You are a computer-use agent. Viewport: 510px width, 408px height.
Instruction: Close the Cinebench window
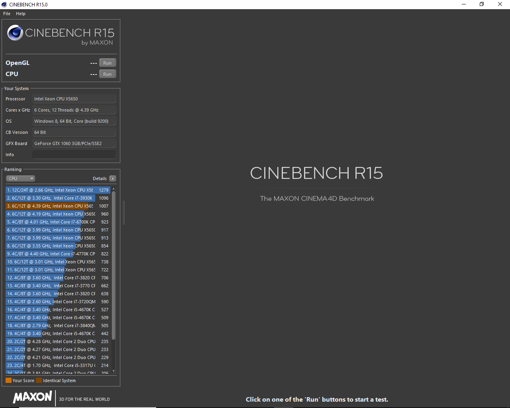point(500,4)
